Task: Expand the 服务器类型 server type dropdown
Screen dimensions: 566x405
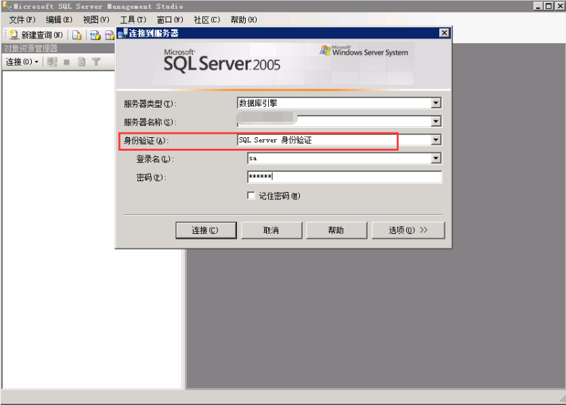Action: [436, 103]
